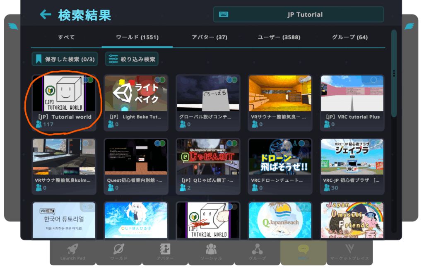Open the [JP] Tutorial world card

coord(64,103)
